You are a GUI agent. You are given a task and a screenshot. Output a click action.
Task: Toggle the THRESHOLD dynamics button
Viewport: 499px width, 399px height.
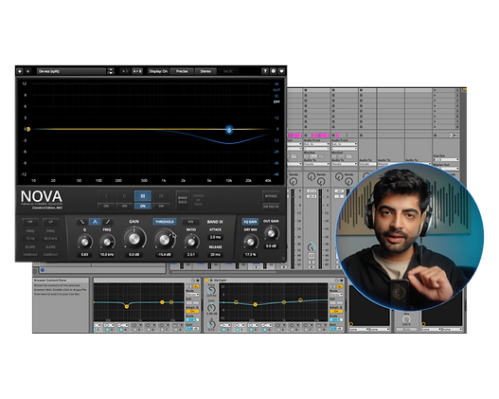pyautogui.click(x=165, y=222)
